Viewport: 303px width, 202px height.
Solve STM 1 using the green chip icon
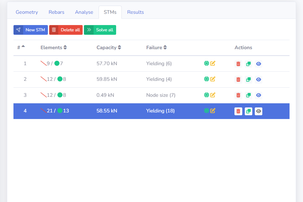(x=206, y=63)
